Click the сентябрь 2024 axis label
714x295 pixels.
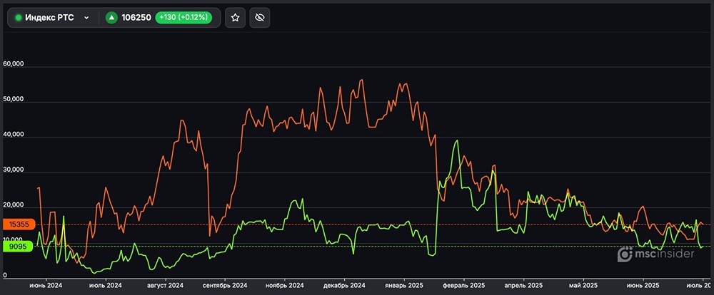(x=224, y=285)
